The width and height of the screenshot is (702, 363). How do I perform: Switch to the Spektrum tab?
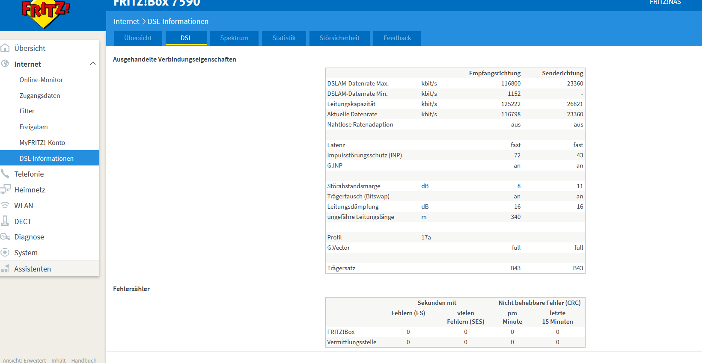click(x=234, y=38)
